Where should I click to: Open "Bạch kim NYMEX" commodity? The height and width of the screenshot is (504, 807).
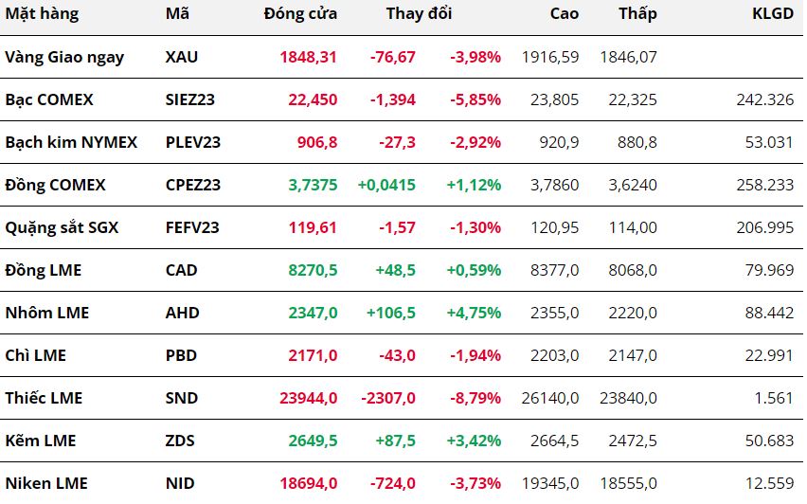(71, 142)
